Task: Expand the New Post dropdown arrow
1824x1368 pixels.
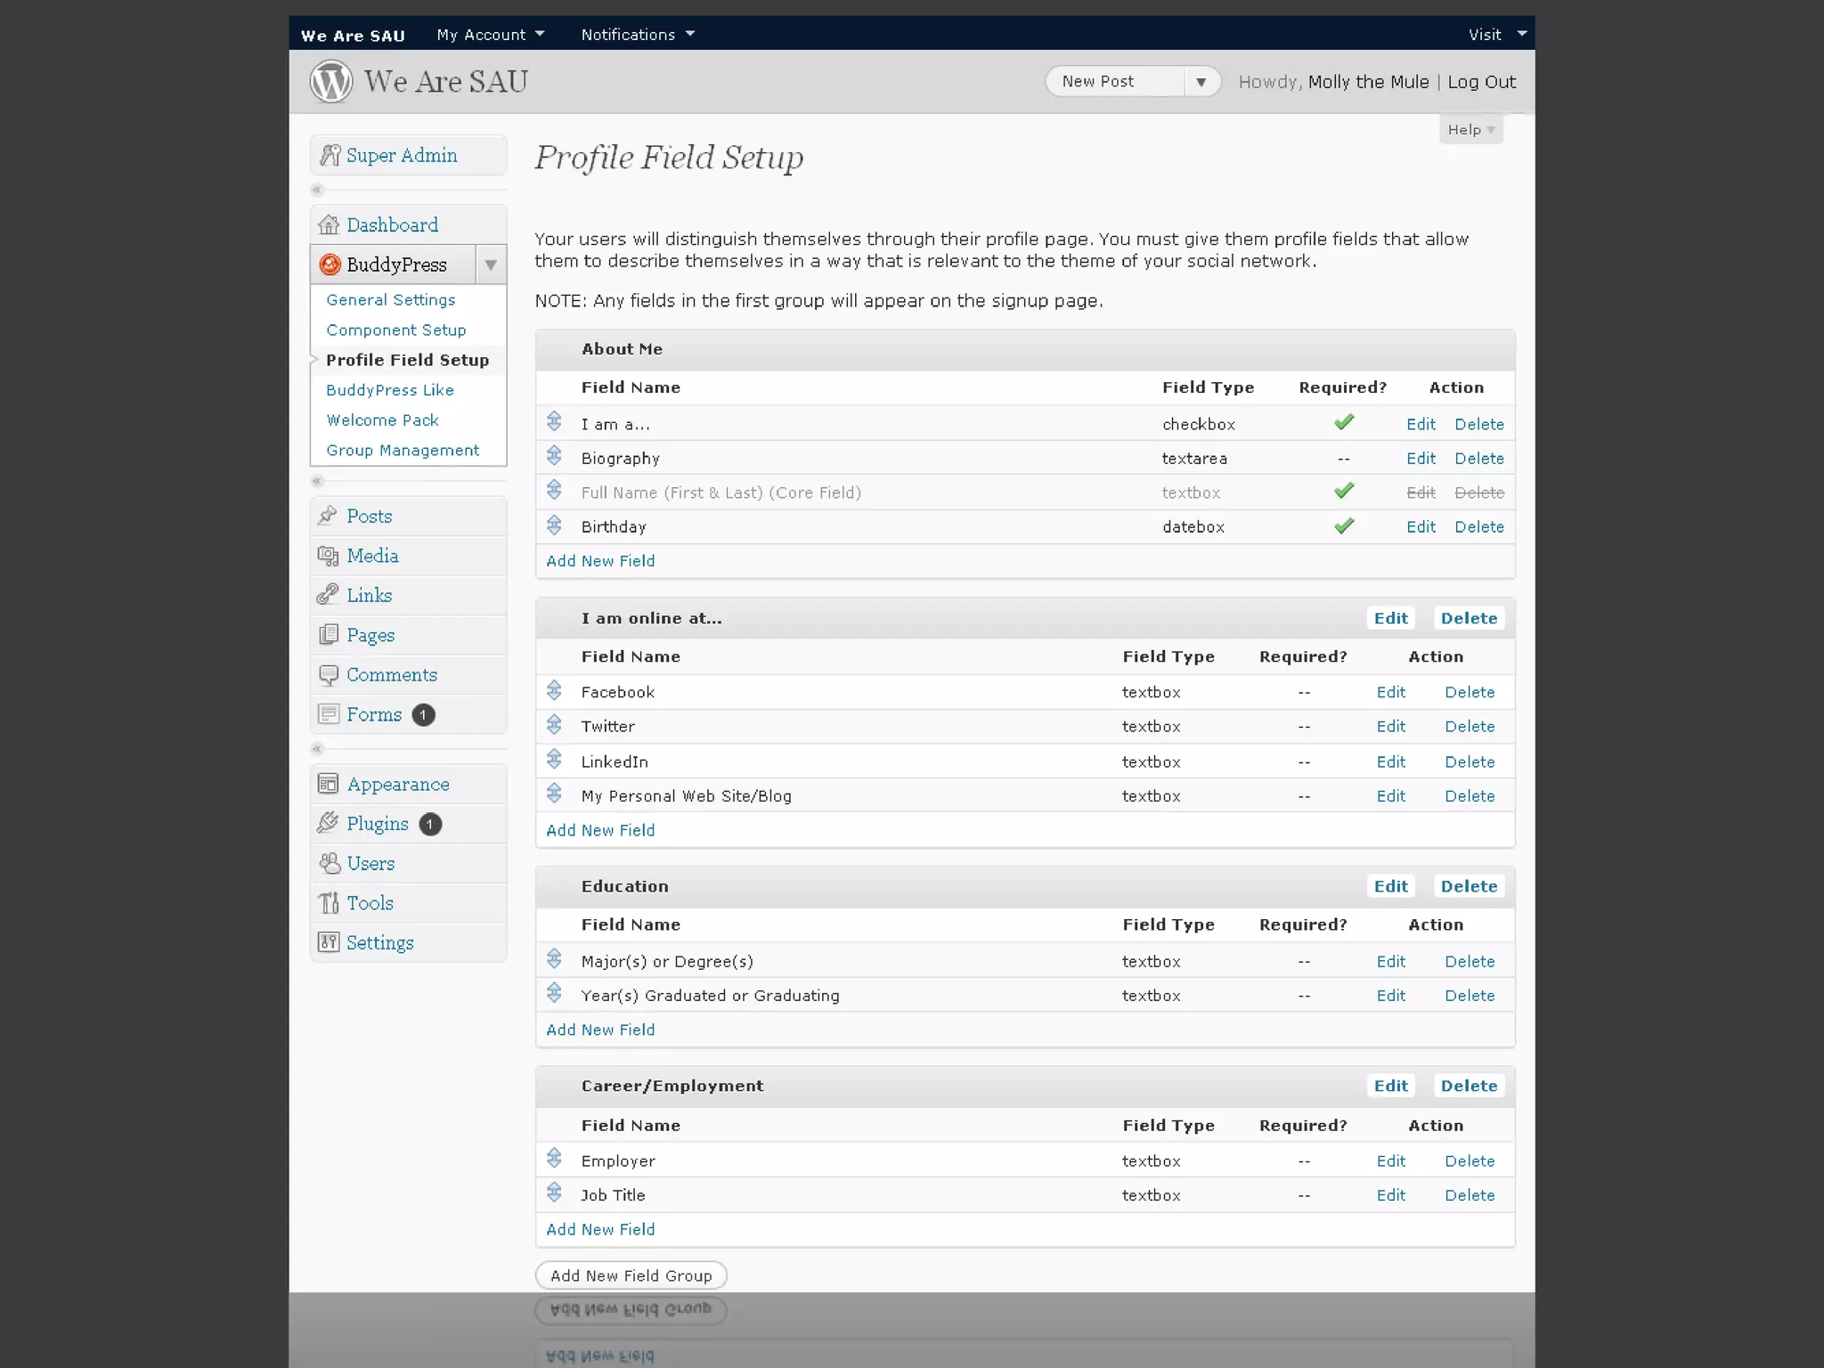Action: (1201, 82)
